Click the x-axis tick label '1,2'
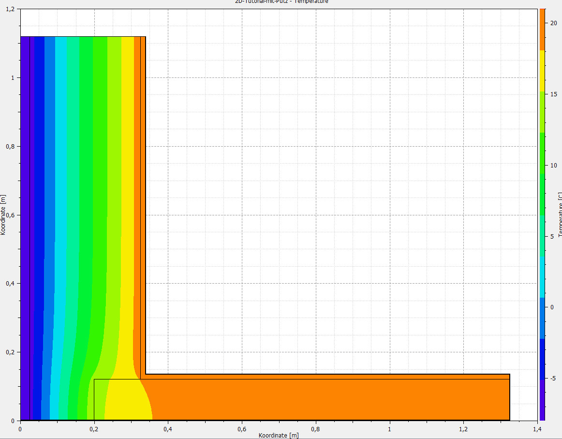 point(463,429)
